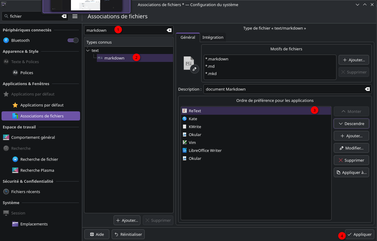Toggle the Bluetooth switch off
Image resolution: width=377 pixels, height=241 pixels.
(x=73, y=40)
